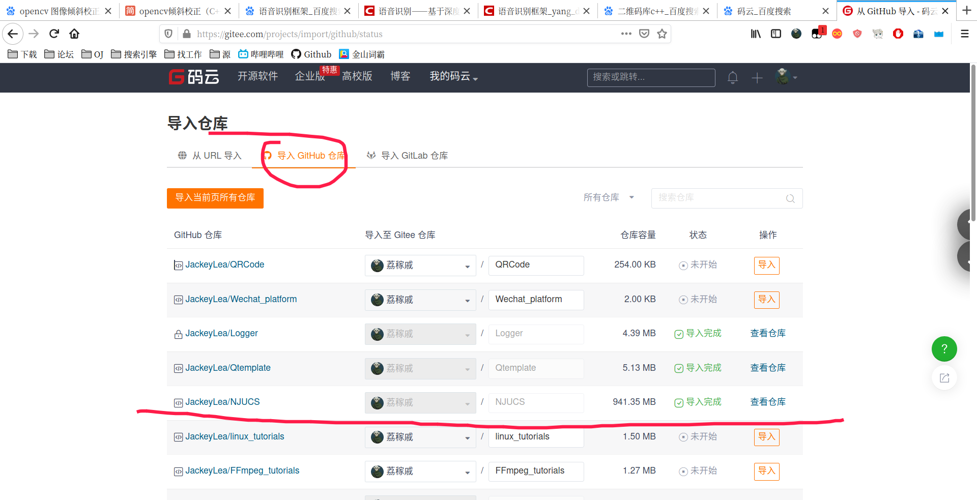
Task: Open namespace dropdown for Wechat_platform row
Action: [420, 300]
